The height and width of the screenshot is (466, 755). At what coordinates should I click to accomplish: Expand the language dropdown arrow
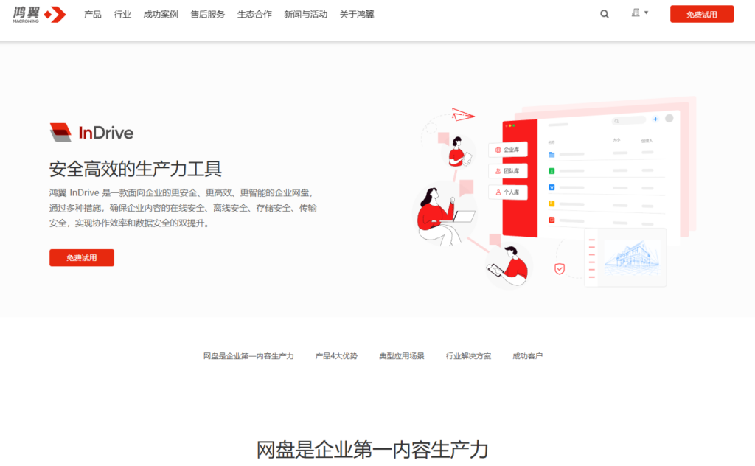point(646,13)
